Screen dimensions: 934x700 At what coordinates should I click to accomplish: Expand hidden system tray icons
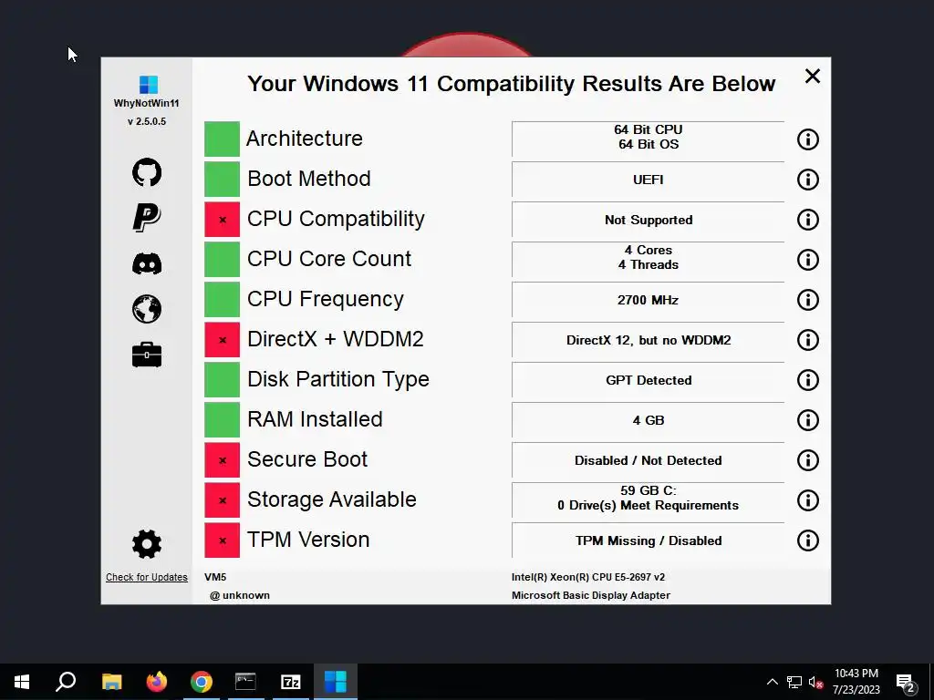click(x=772, y=682)
